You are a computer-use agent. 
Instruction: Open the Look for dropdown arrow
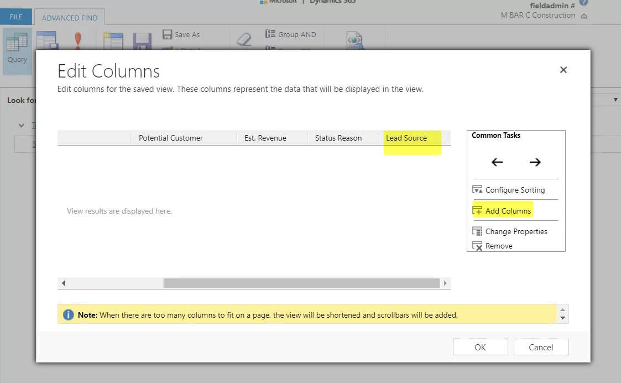(615, 100)
